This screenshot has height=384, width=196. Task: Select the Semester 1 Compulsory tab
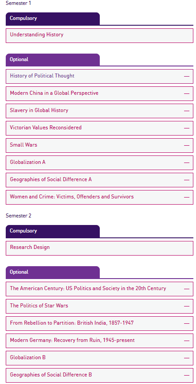53,19
